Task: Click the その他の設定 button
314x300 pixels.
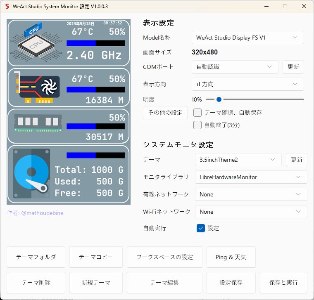Action: (165, 113)
